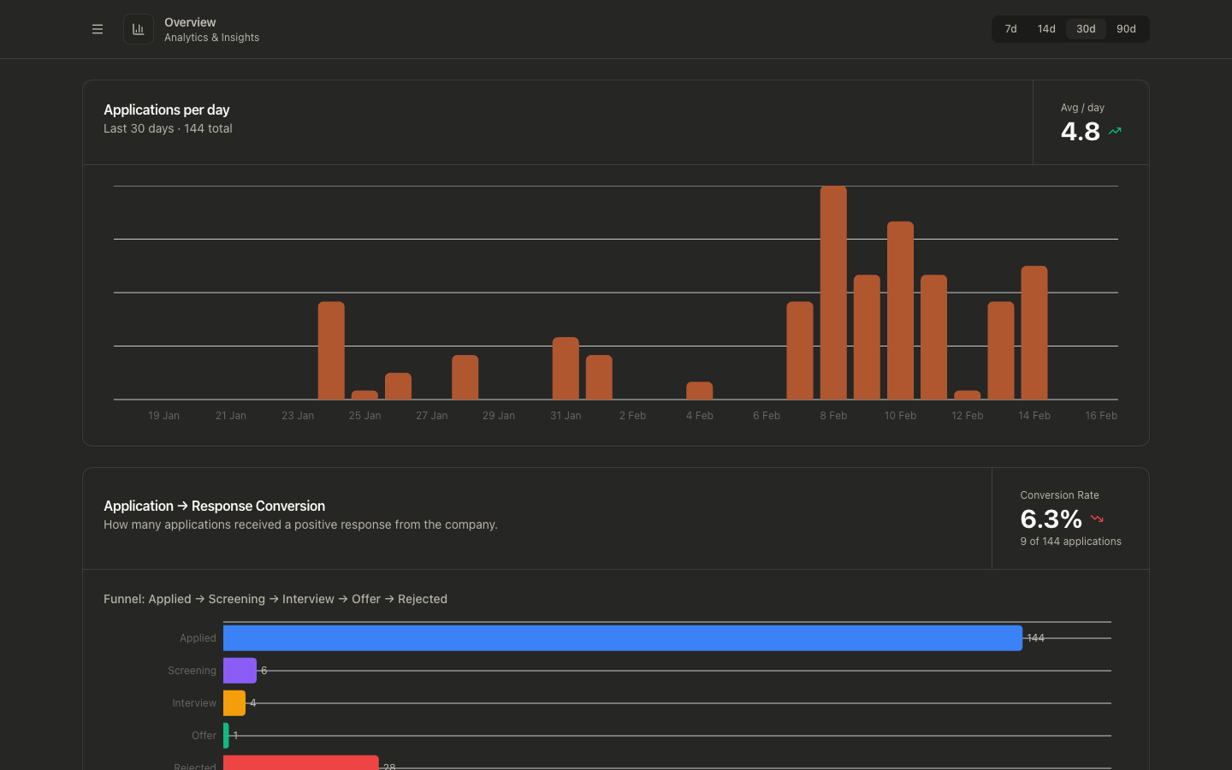Click the 9 of 144 applications link

pyautogui.click(x=1070, y=541)
